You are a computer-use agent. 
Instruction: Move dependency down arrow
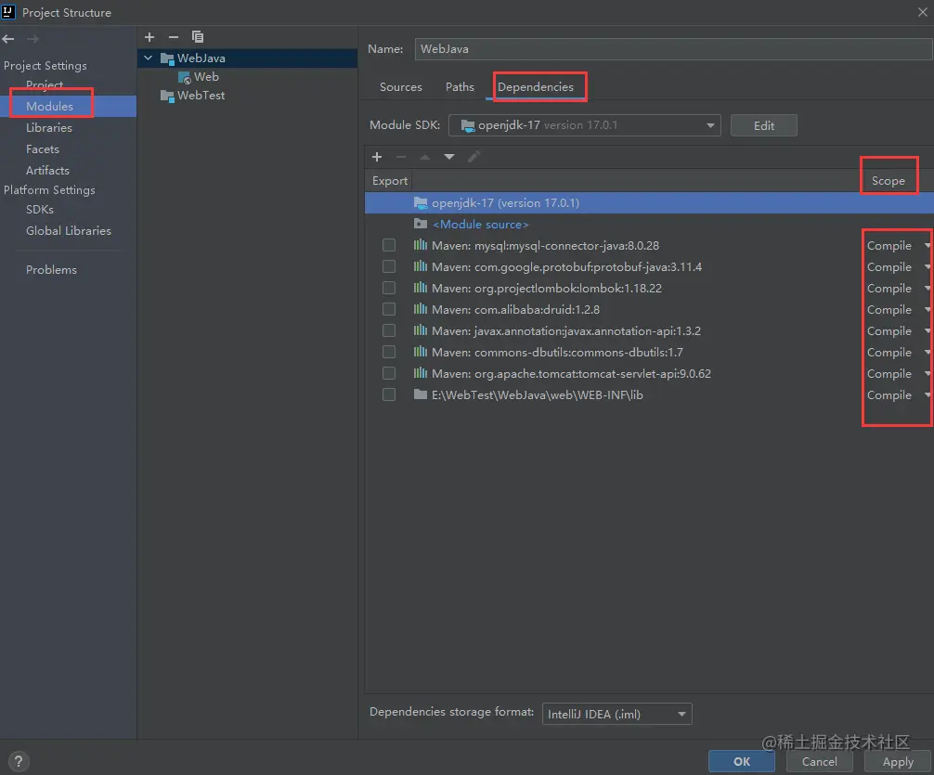[449, 157]
